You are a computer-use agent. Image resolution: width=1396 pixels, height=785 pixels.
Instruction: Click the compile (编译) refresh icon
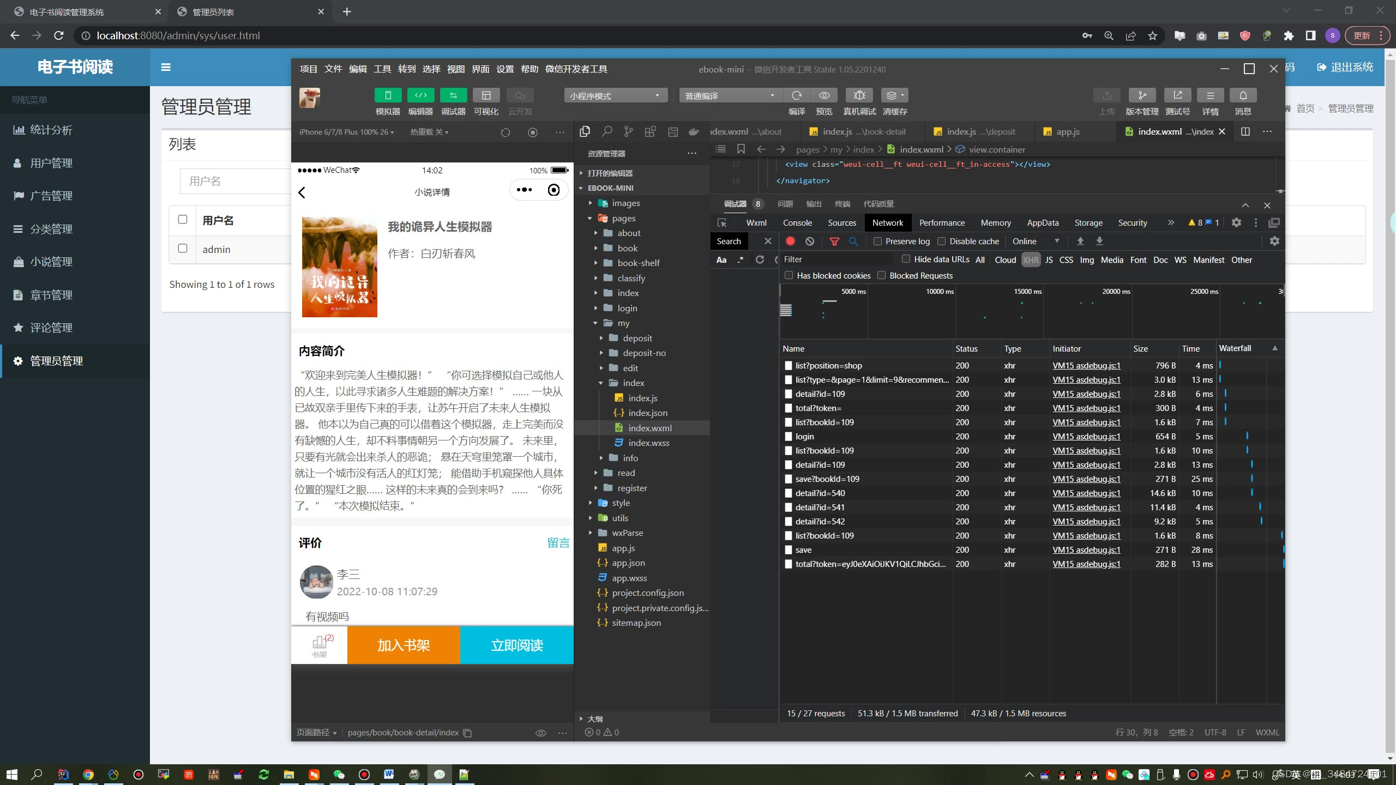797,95
